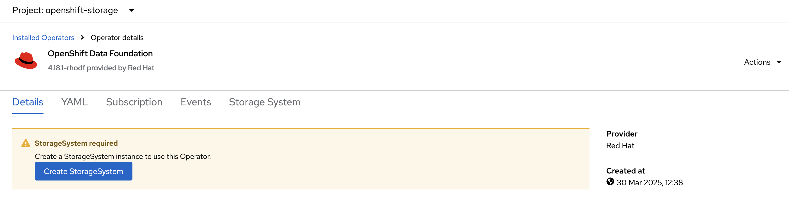This screenshot has height=199, width=789.
Task: Click the OpenShift Data Foundation title
Action: (x=100, y=54)
